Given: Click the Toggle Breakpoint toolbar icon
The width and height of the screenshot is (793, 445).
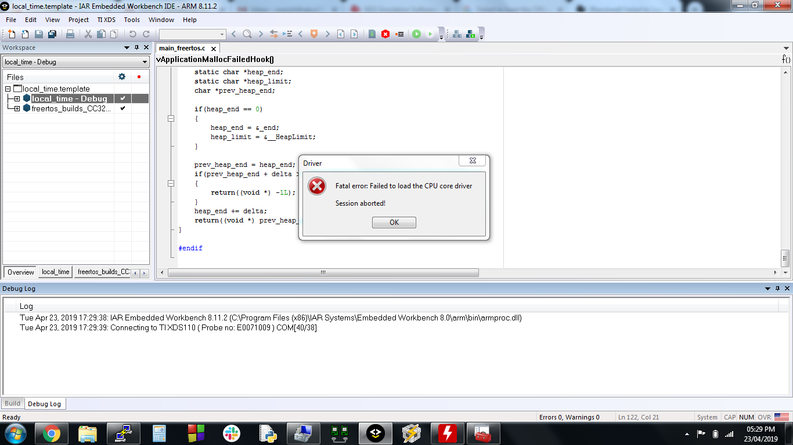Looking at the screenshot, I should 399,34.
